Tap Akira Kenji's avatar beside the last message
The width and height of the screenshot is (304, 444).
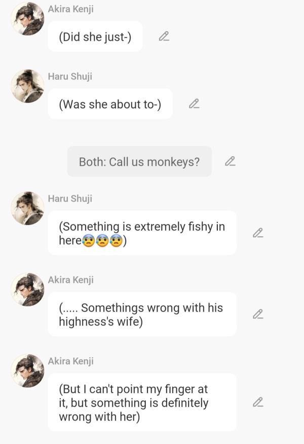(28, 371)
